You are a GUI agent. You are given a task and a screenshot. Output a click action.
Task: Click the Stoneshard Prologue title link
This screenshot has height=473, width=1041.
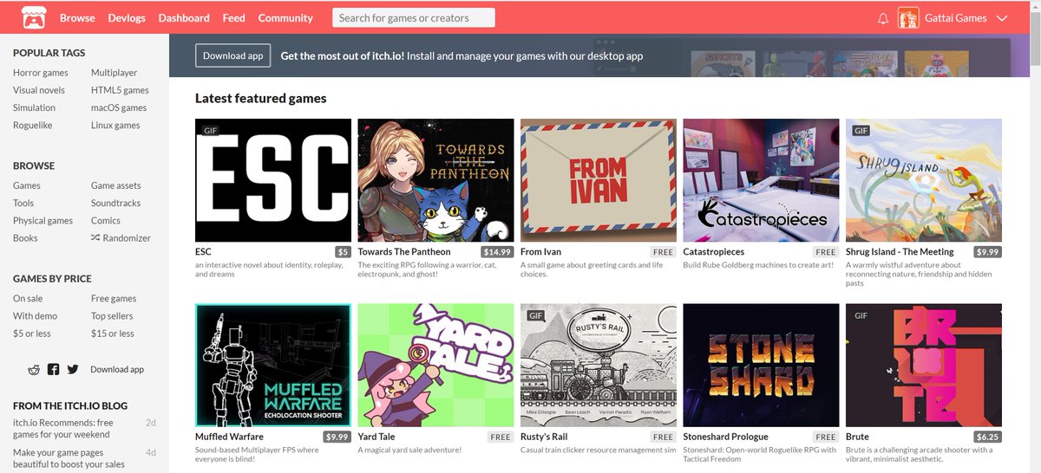click(726, 437)
